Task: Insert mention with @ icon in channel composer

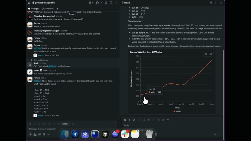Action: pyautogui.click(x=44, y=134)
